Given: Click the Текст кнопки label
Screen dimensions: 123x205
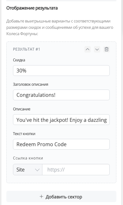Looking at the screenshot, I should point(24,134).
